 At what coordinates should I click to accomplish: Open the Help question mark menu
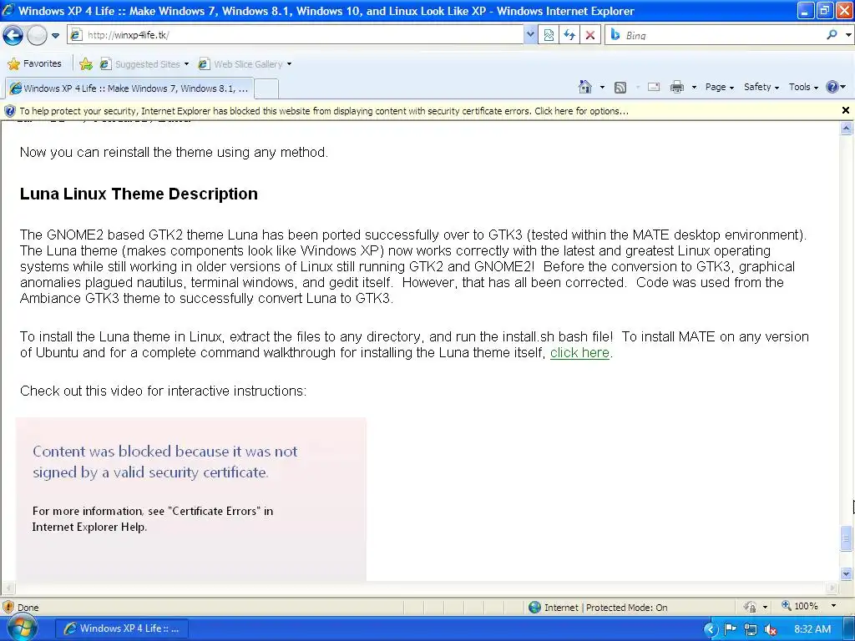point(835,87)
